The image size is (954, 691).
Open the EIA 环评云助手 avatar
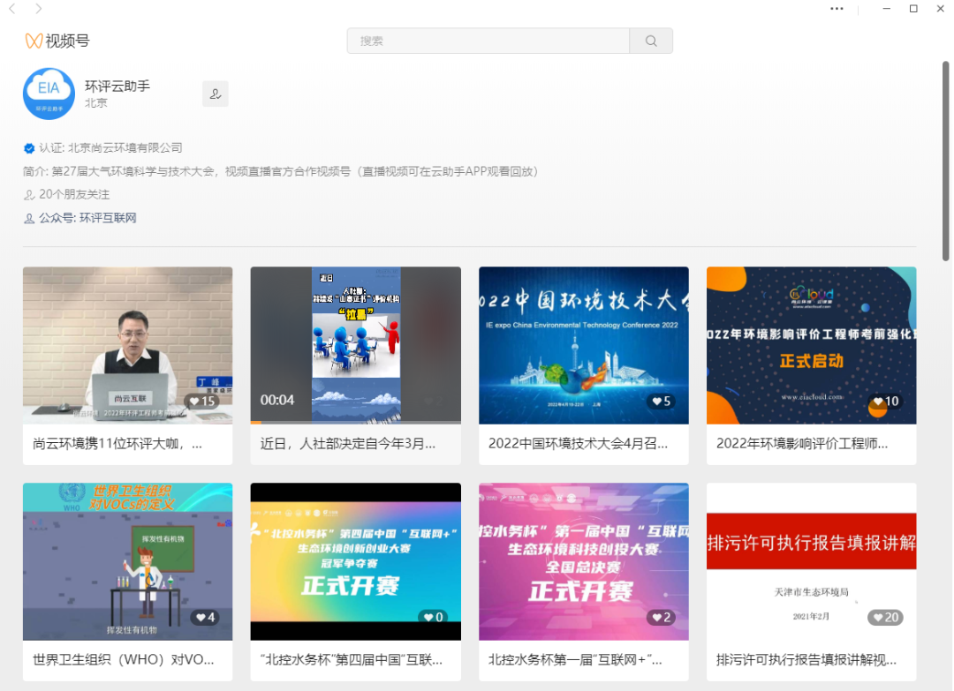click(x=49, y=94)
